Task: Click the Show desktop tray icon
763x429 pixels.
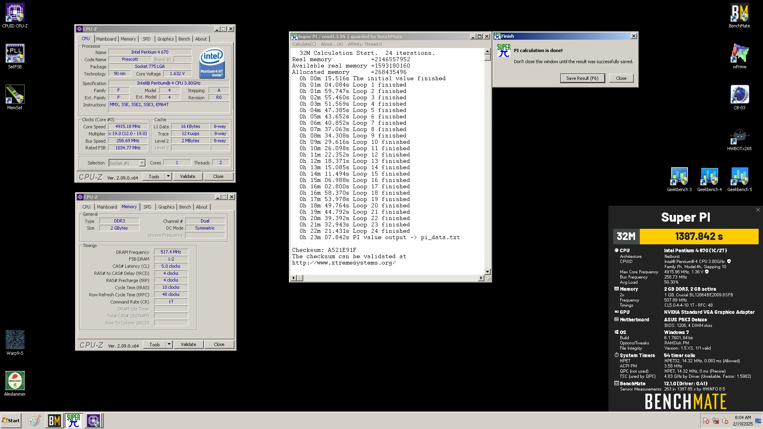Action: pos(758,421)
